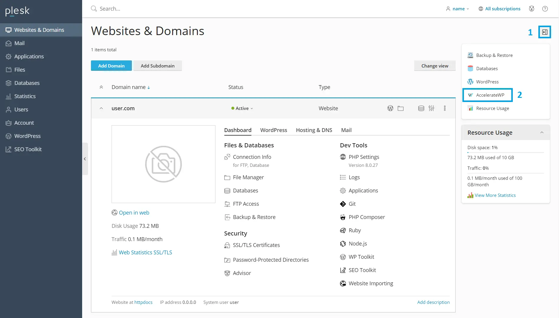Open Databases in right panel
The width and height of the screenshot is (559, 318).
pyautogui.click(x=483, y=68)
